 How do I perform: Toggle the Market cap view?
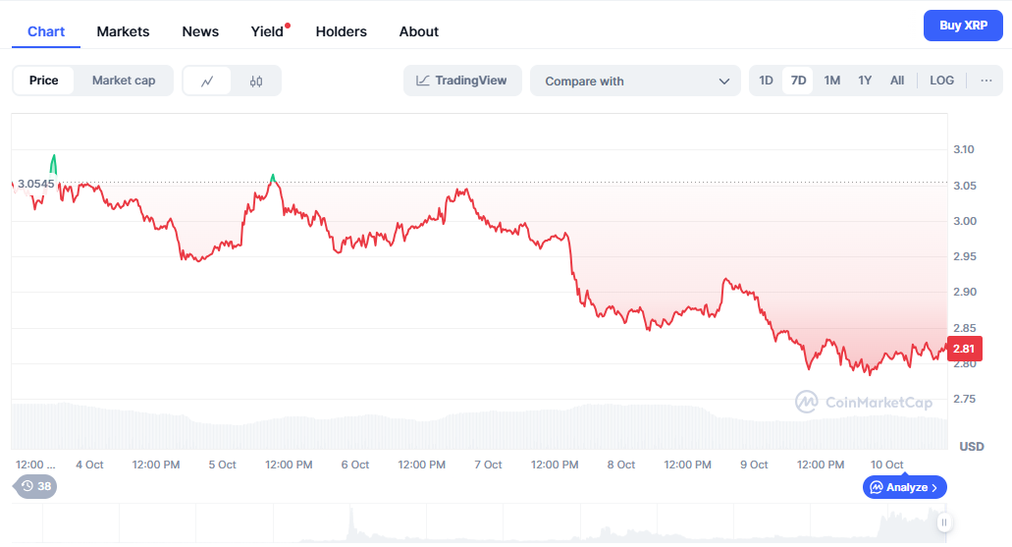(124, 81)
